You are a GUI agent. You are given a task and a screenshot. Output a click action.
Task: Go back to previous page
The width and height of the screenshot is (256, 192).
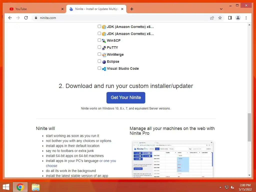(10, 18)
